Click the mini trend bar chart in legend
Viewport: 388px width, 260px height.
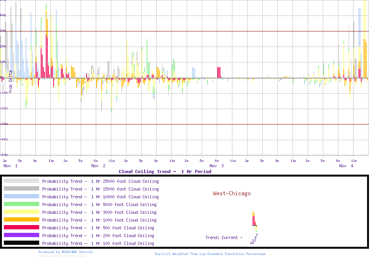(x=255, y=220)
